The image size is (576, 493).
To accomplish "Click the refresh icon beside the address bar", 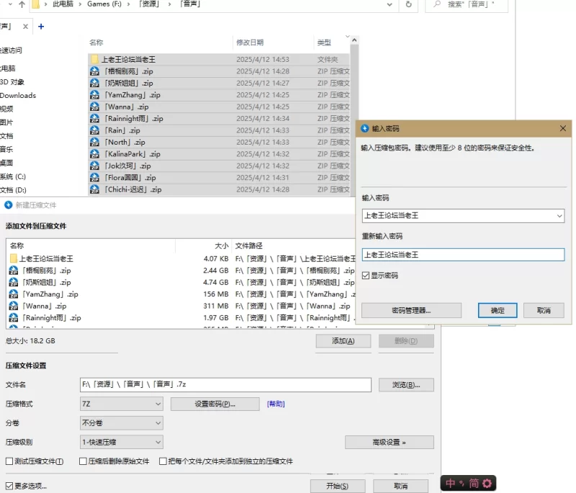I will coord(408,4).
